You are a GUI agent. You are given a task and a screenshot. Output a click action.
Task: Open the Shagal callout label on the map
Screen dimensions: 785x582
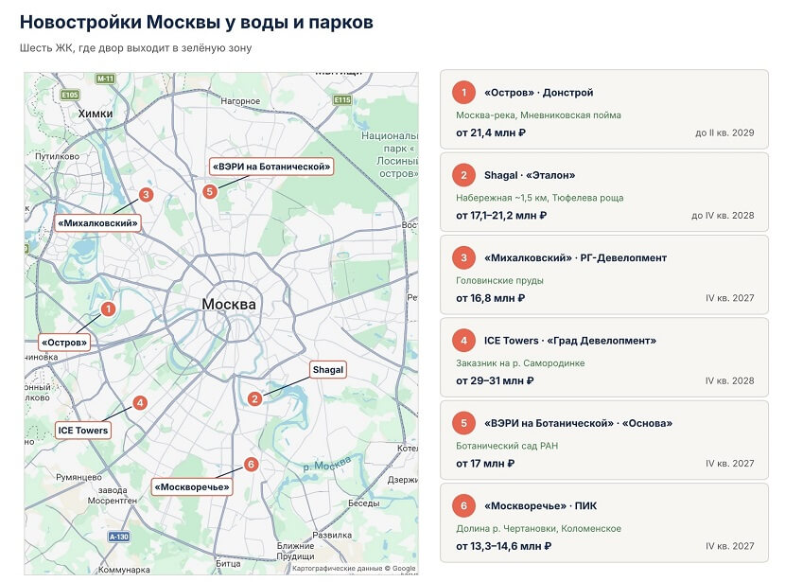pos(328,370)
